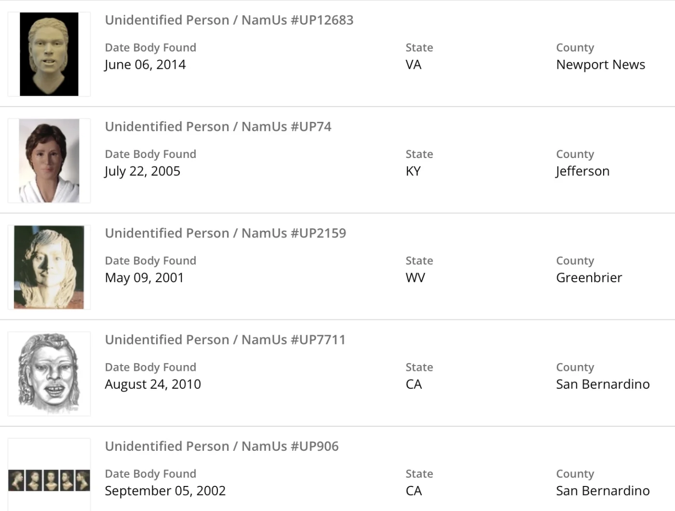The image size is (675, 511).
Task: Go to the NamUs #UP7711 case title
Action: click(x=225, y=340)
